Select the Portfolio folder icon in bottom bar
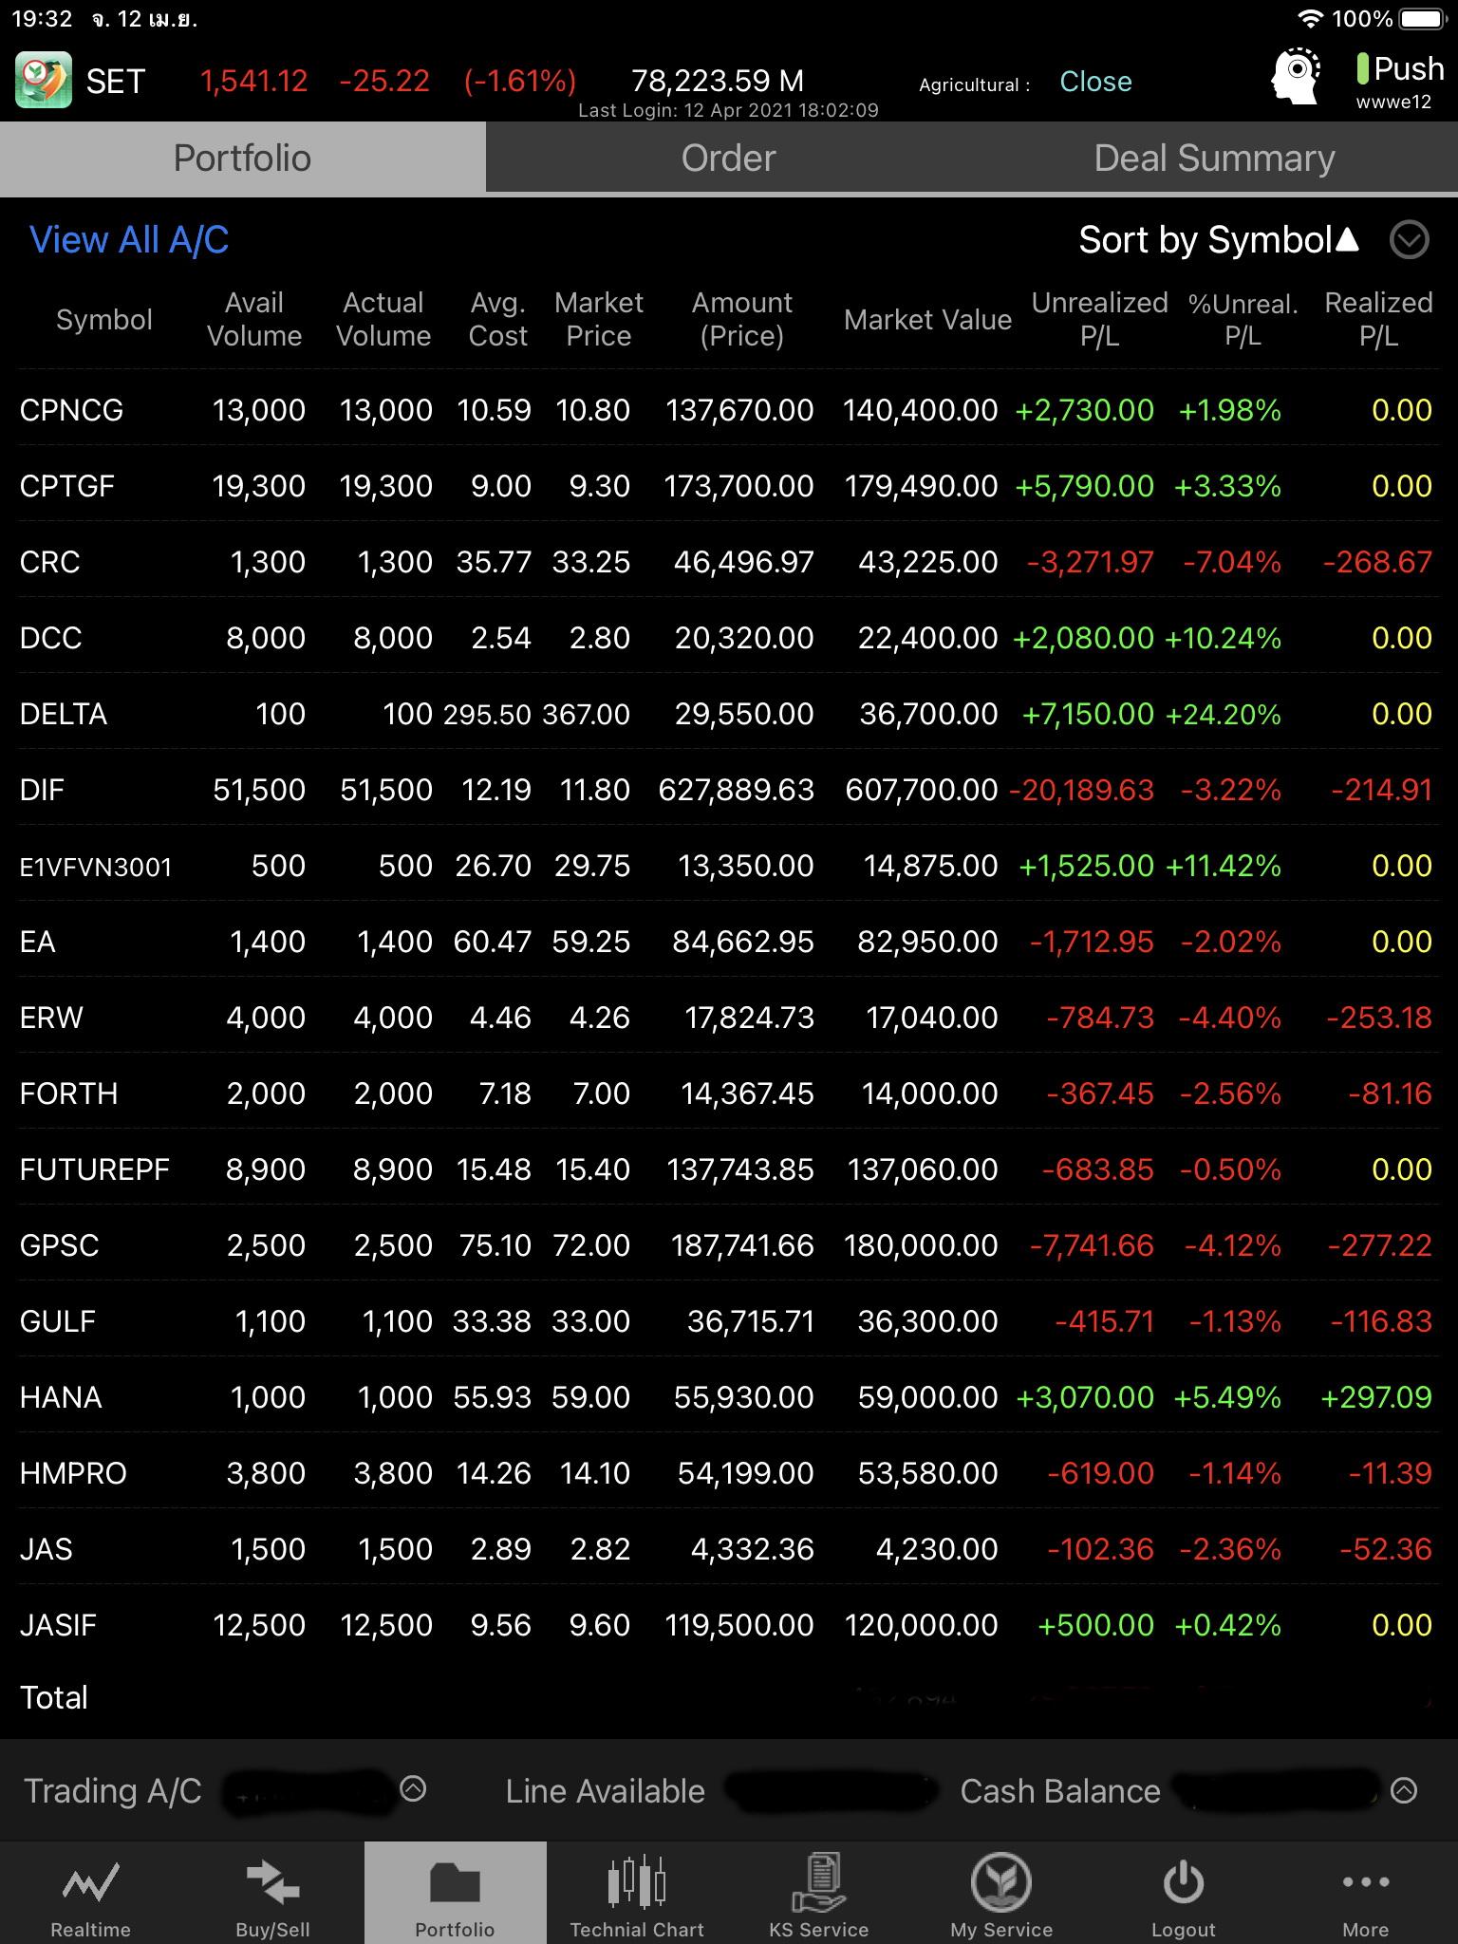Screen dimensions: 1458x1944 coord(455,1881)
